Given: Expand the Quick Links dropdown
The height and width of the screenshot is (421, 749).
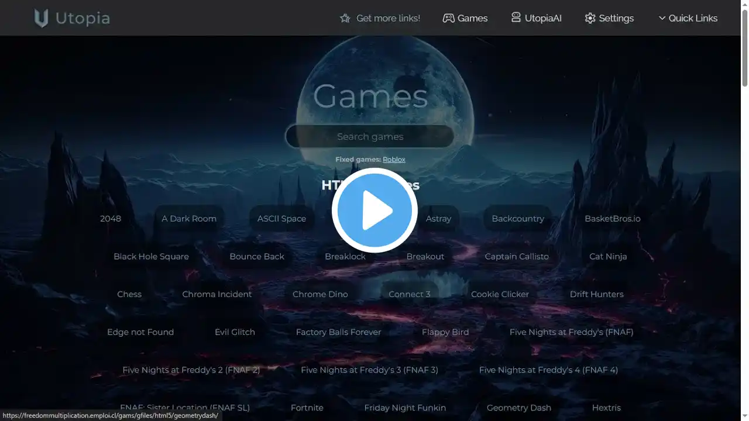Looking at the screenshot, I should click(x=688, y=18).
